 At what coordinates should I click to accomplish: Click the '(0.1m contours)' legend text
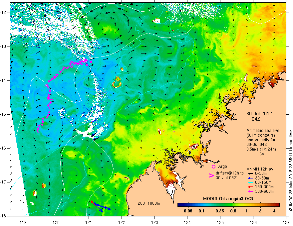tap(261, 135)
